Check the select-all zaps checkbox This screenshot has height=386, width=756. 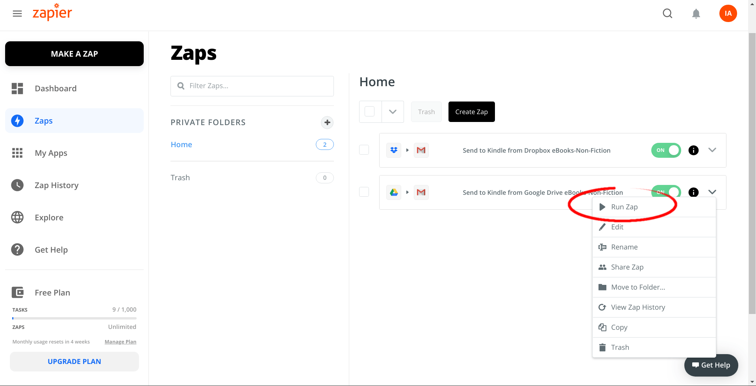[x=370, y=111]
